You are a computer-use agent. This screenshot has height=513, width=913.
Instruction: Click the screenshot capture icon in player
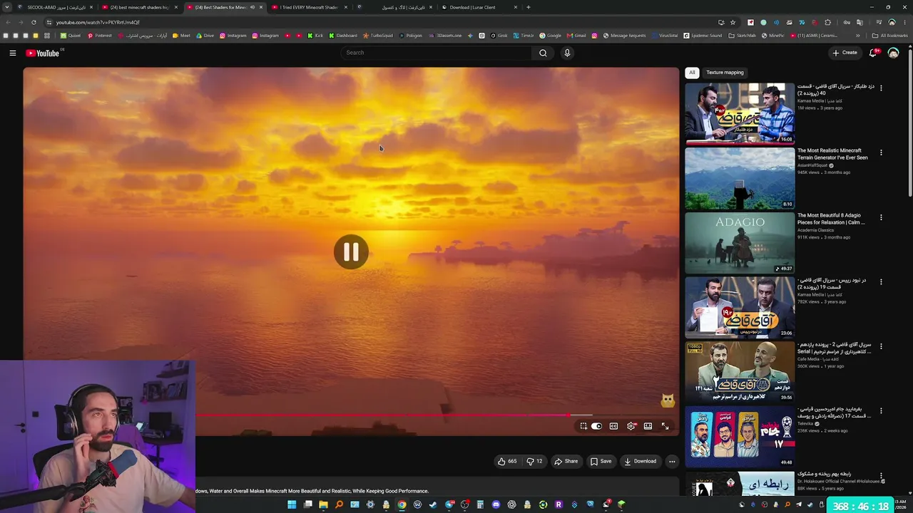pos(583,426)
